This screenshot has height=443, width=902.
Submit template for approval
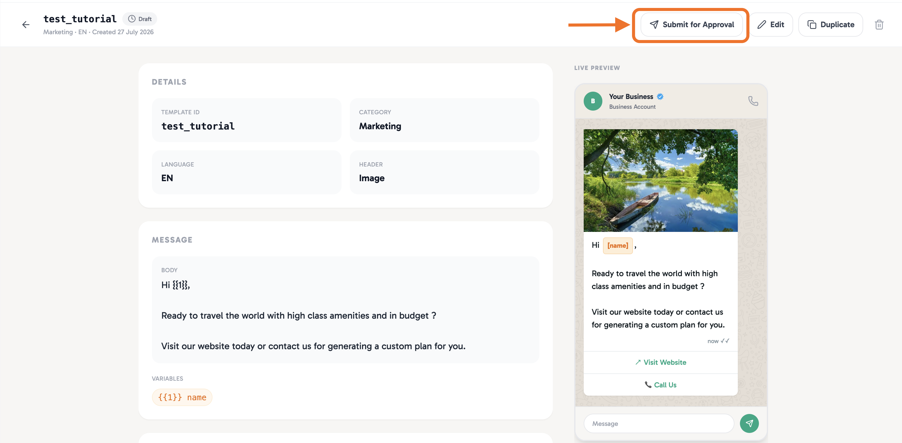pyautogui.click(x=692, y=24)
